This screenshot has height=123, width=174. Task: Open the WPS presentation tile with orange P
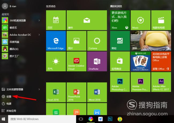pos(77,109)
